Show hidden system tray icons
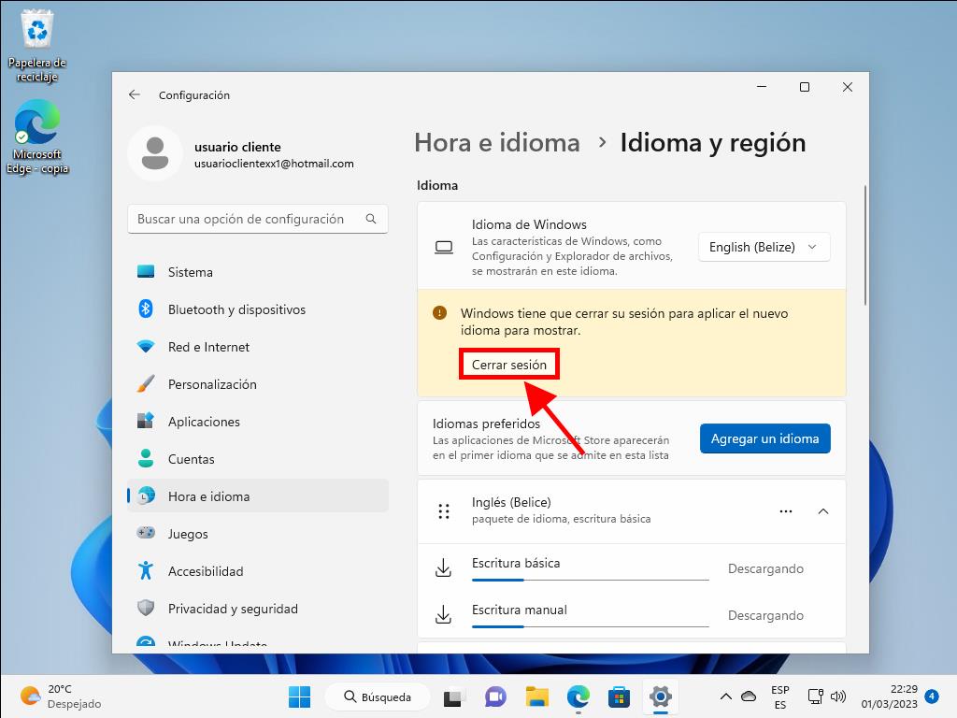957x718 pixels. point(725,696)
